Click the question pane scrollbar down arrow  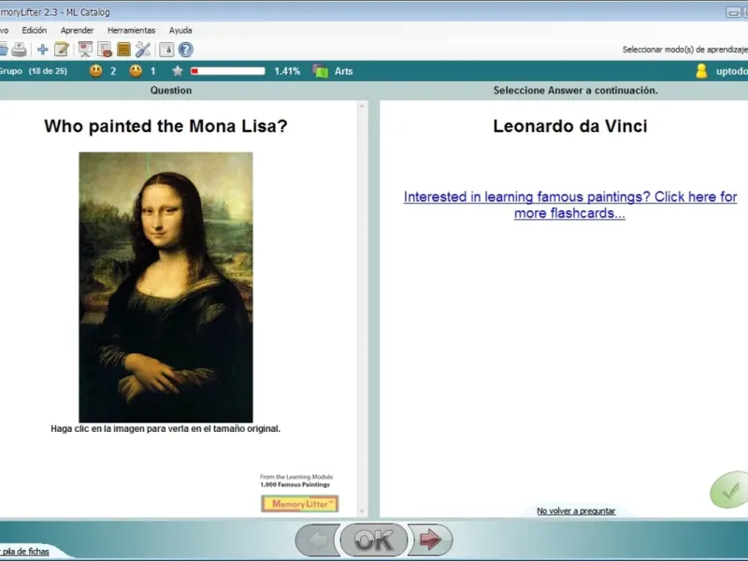[x=362, y=511]
